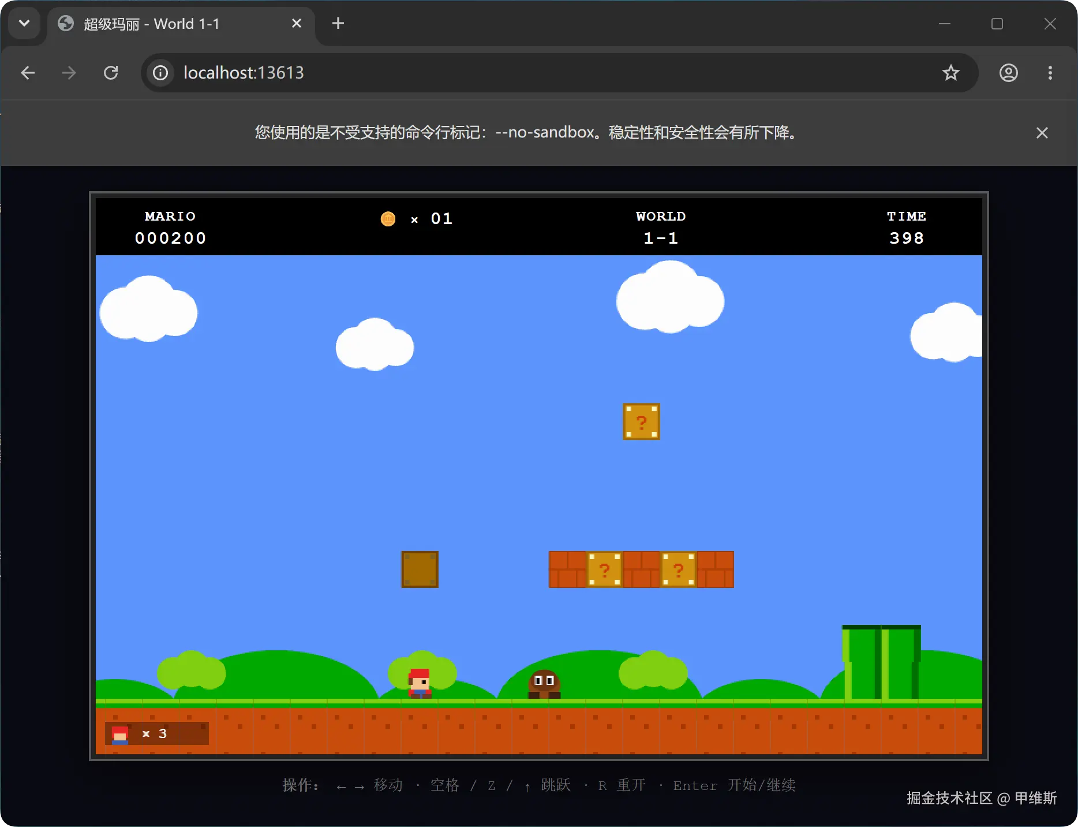Image resolution: width=1078 pixels, height=827 pixels.
Task: Reload the localhost game page
Action: click(x=111, y=73)
